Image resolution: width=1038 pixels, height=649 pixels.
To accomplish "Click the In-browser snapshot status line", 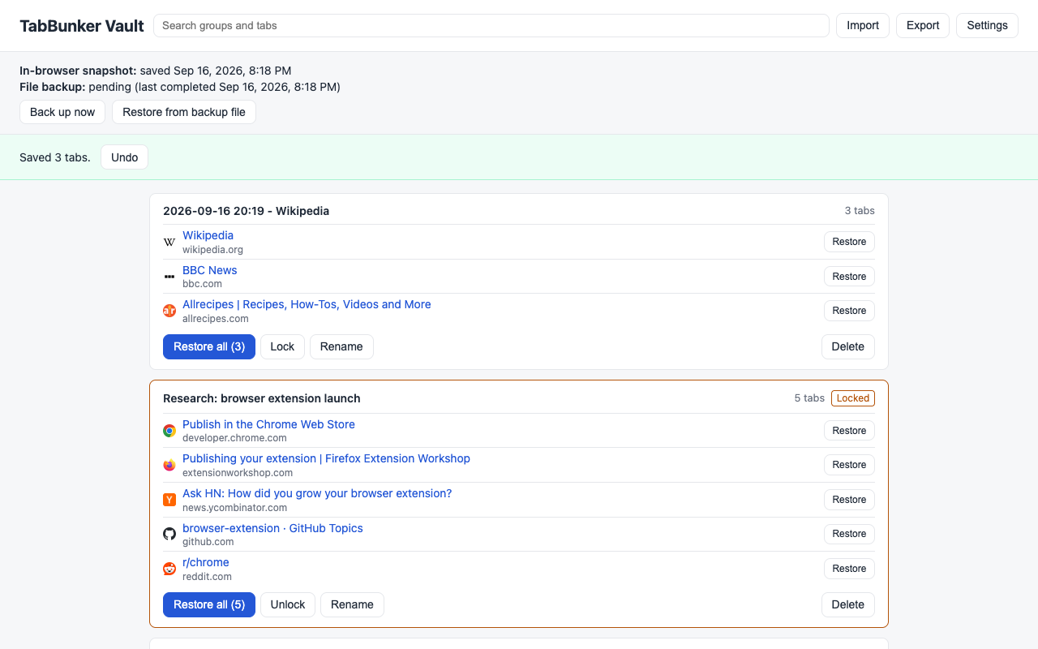I will point(156,71).
